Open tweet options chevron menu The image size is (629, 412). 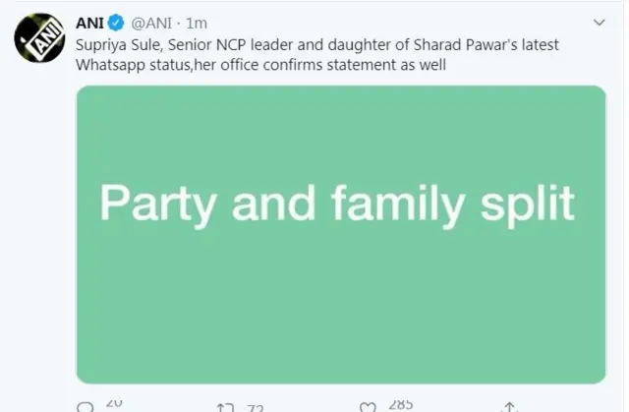[x=599, y=22]
